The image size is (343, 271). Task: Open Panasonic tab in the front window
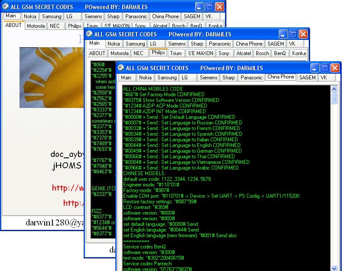(252, 78)
